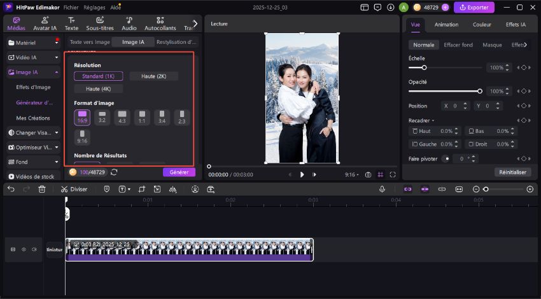Choose the 1:1 image format
This screenshot has height=299, width=541.
[141, 116]
